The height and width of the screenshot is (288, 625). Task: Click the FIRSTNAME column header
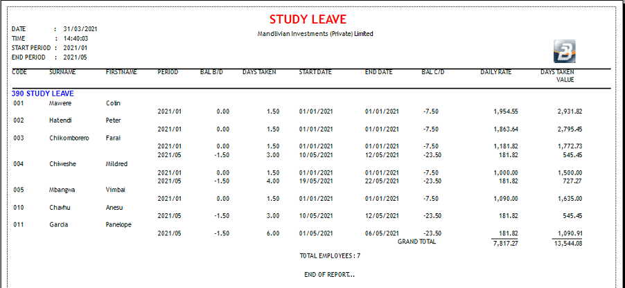pyautogui.click(x=121, y=73)
